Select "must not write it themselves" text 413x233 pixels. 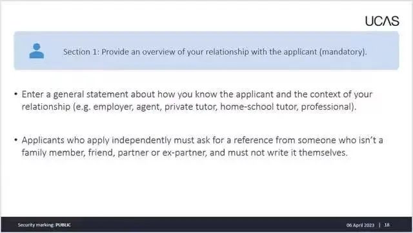tap(287, 152)
